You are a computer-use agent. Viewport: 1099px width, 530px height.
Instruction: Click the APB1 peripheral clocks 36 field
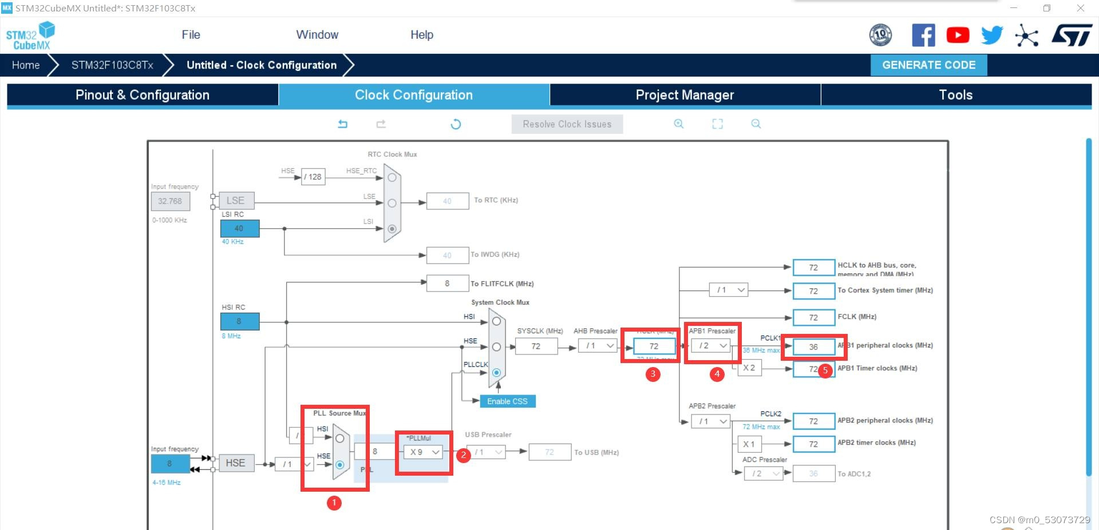[814, 346]
